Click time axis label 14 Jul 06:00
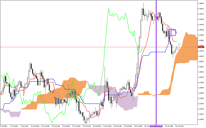206x128 pixels. pos(97,126)
